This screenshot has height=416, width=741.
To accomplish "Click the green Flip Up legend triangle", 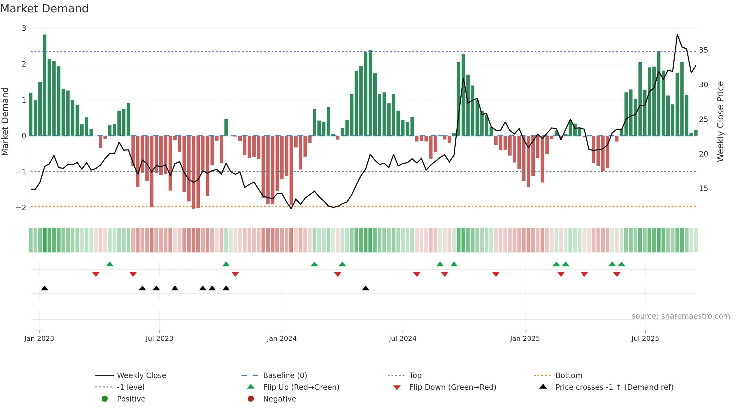I will click(251, 386).
